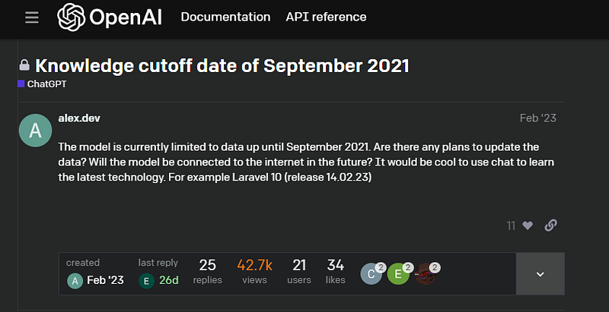Image resolution: width=609 pixels, height=312 pixels.
Task: Open API reference in top navigation
Action: (x=326, y=17)
